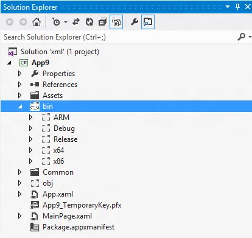Expand the ARM folder
The image size is (252, 238).
click(30, 117)
